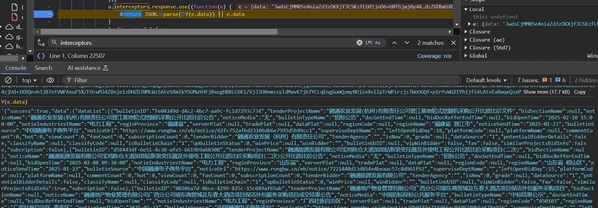Expand the e: {data...} variable in scope
Viewport: 598px width, 208px height.
[469, 24]
